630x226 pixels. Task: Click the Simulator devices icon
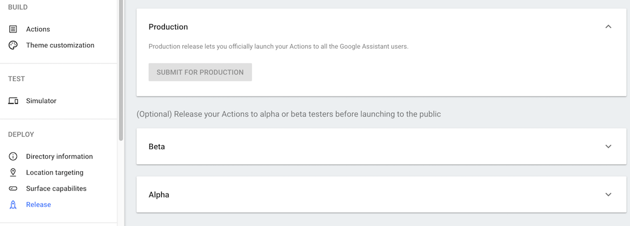13,101
